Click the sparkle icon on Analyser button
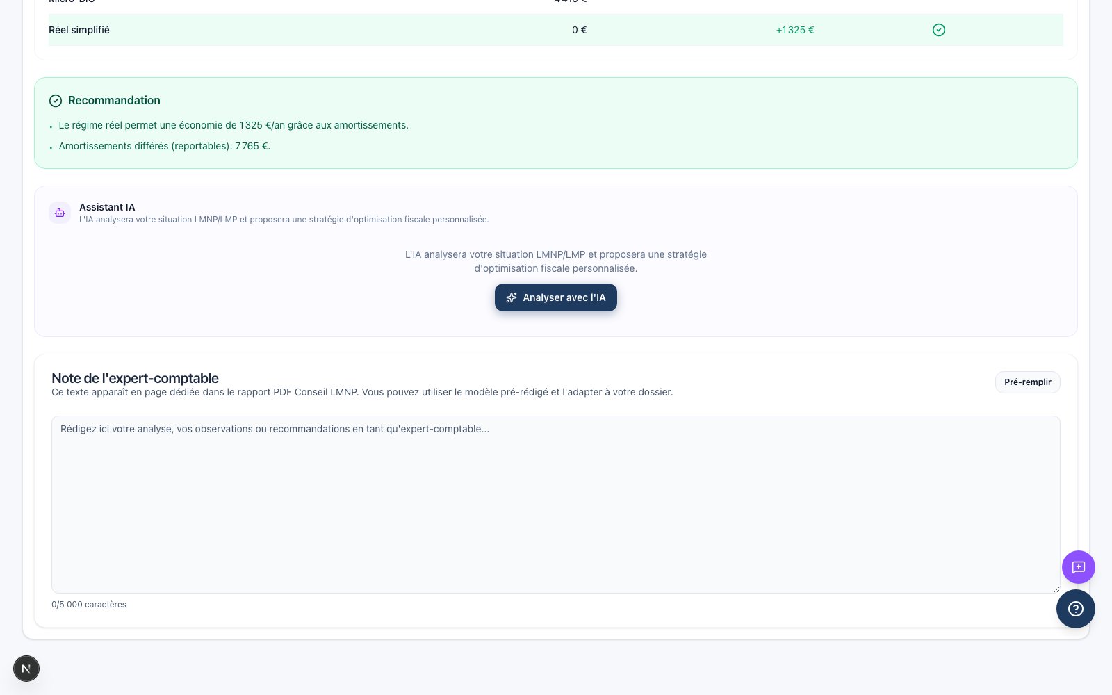 click(x=512, y=297)
